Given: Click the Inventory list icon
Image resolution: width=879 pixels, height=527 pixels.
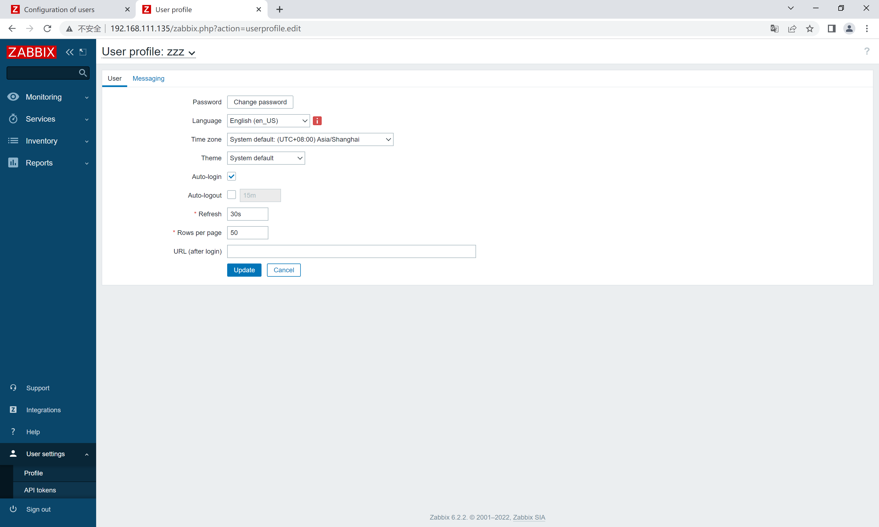Looking at the screenshot, I should [13, 141].
